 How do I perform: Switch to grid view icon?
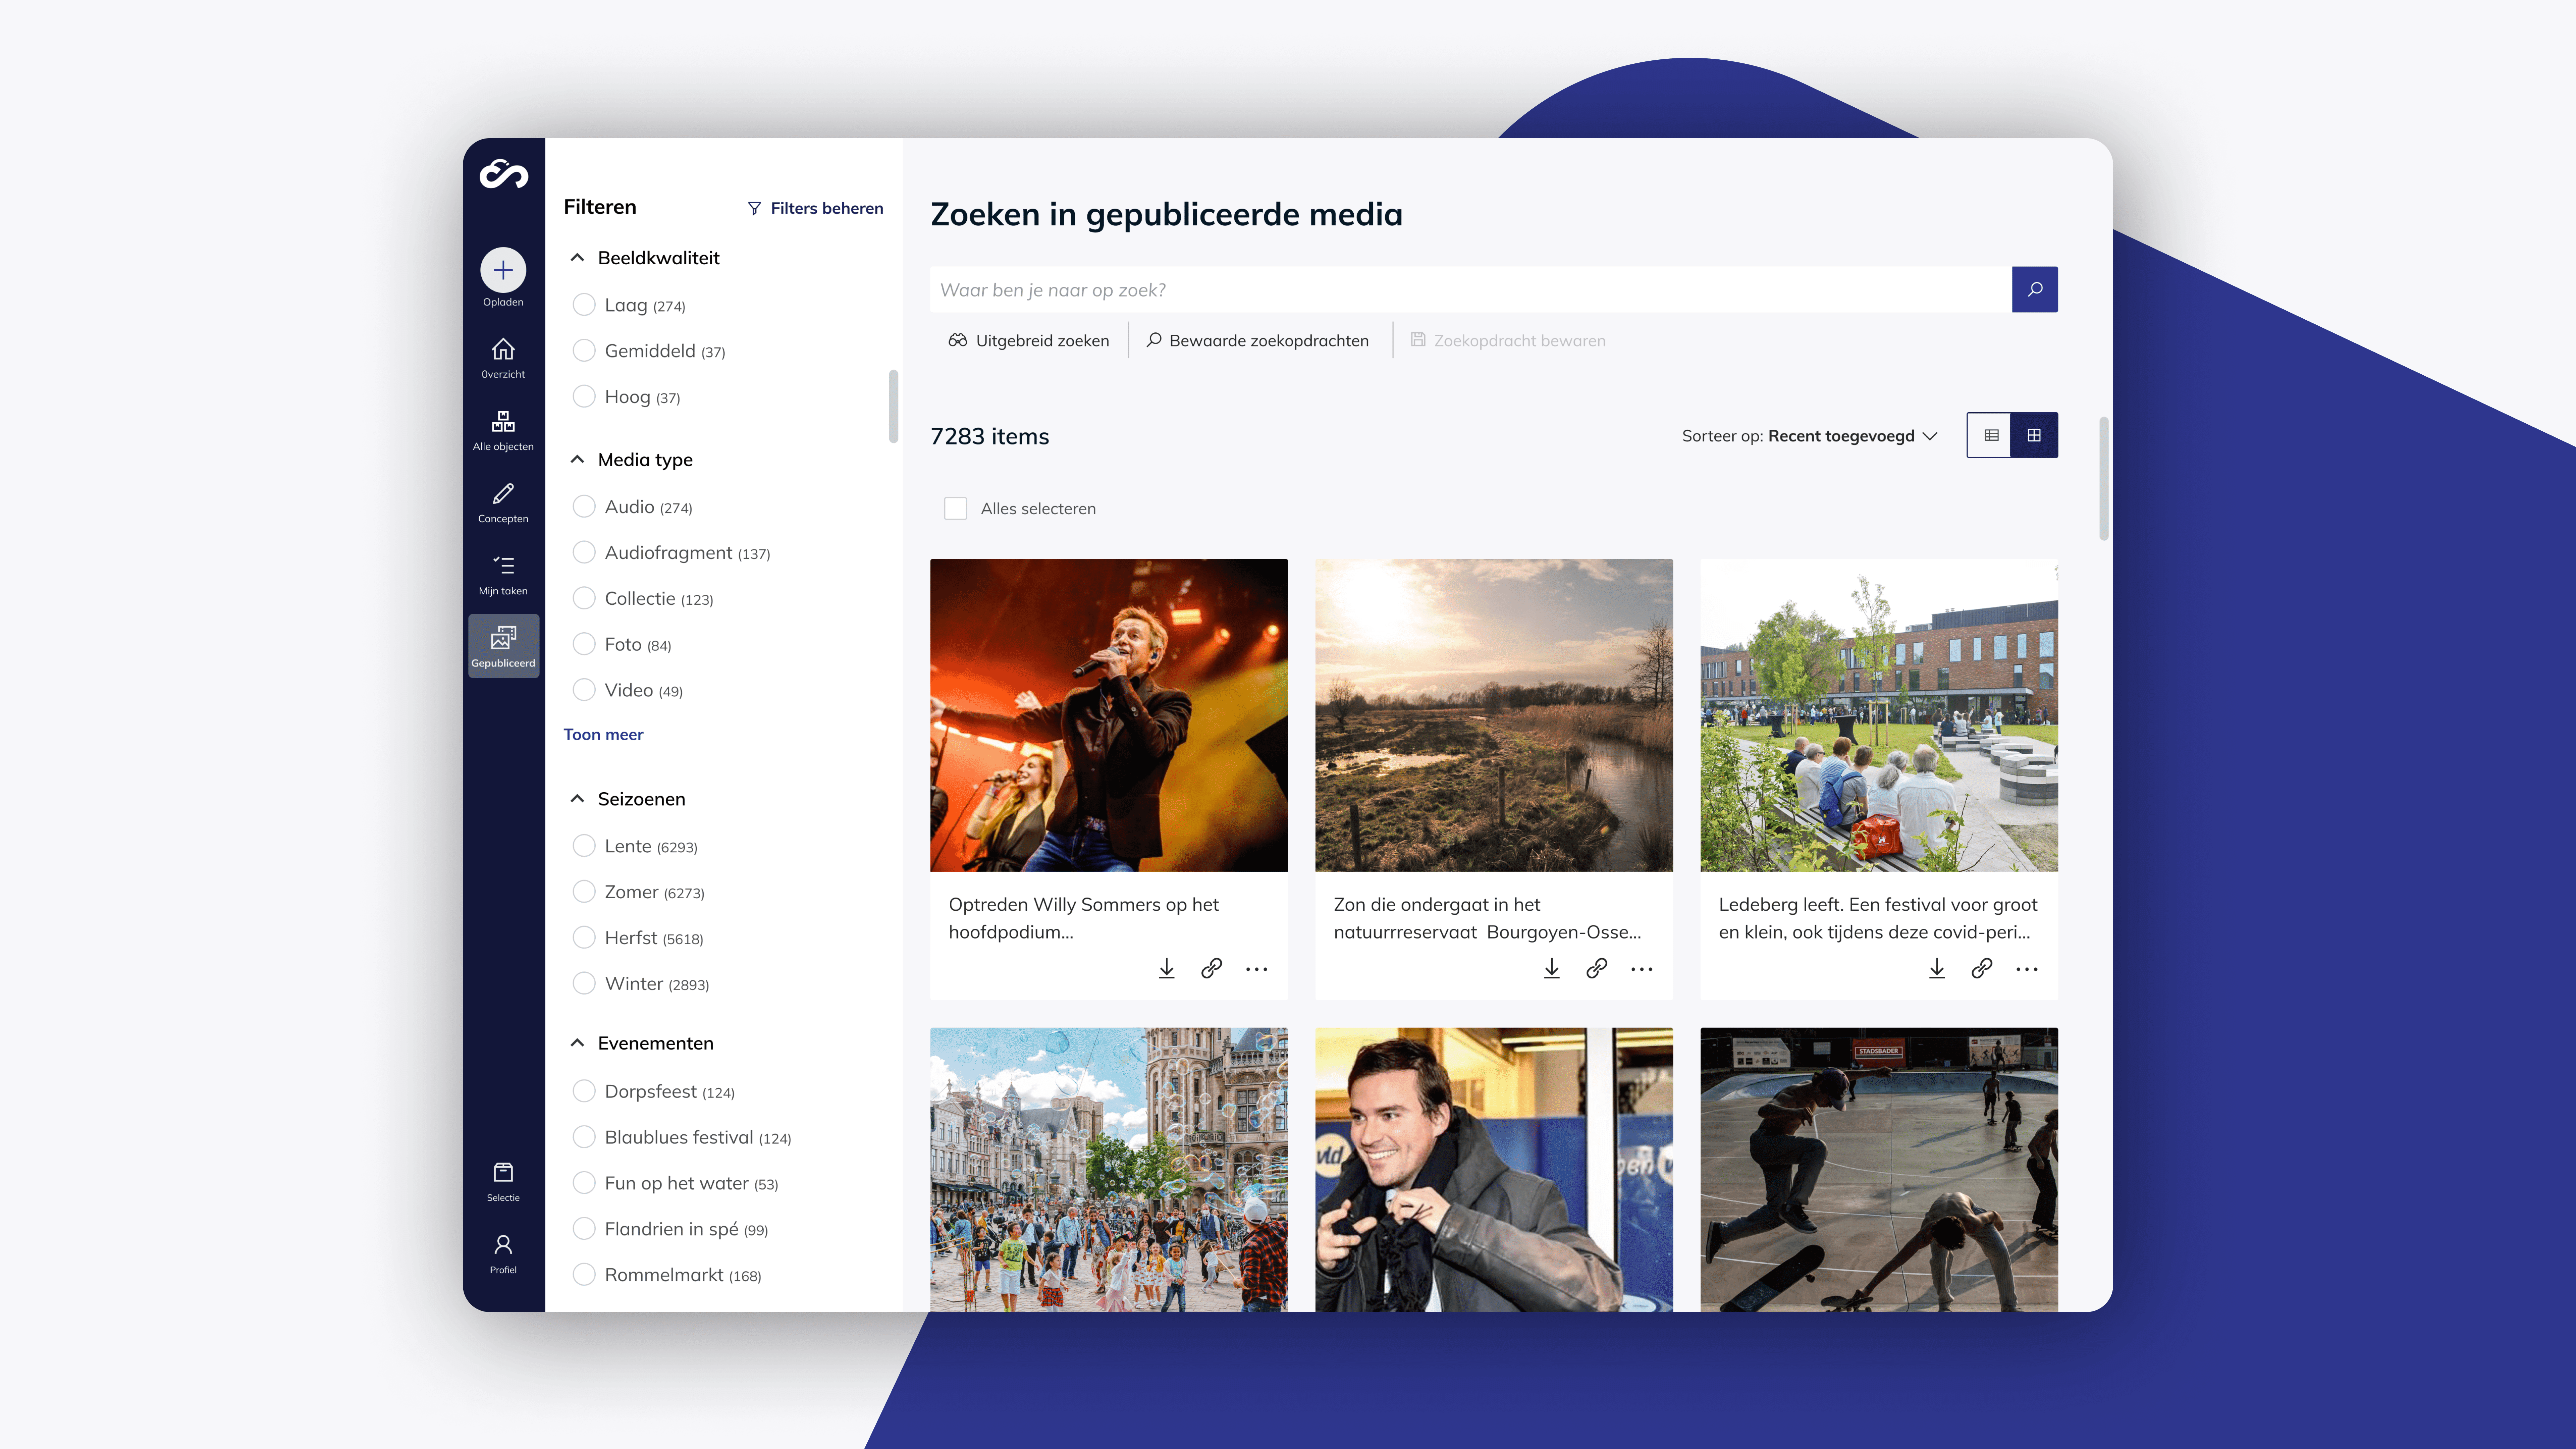tap(2034, 435)
